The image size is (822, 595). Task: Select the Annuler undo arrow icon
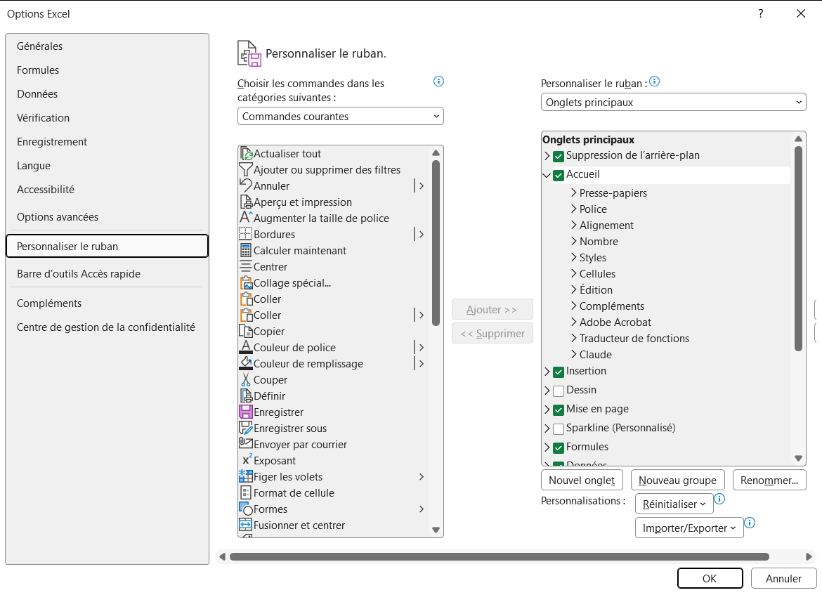246,185
